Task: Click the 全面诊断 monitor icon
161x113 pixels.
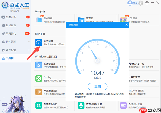Action: coord(3,17)
